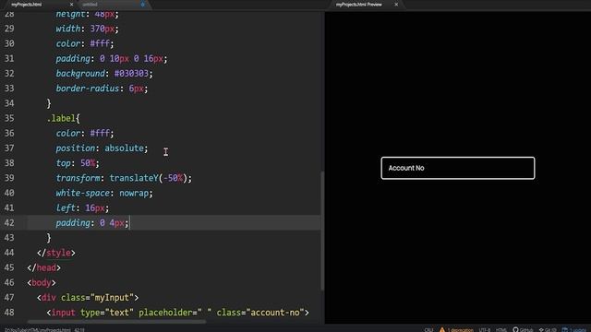Click the 'position: absolute;' line

[x=102, y=148]
